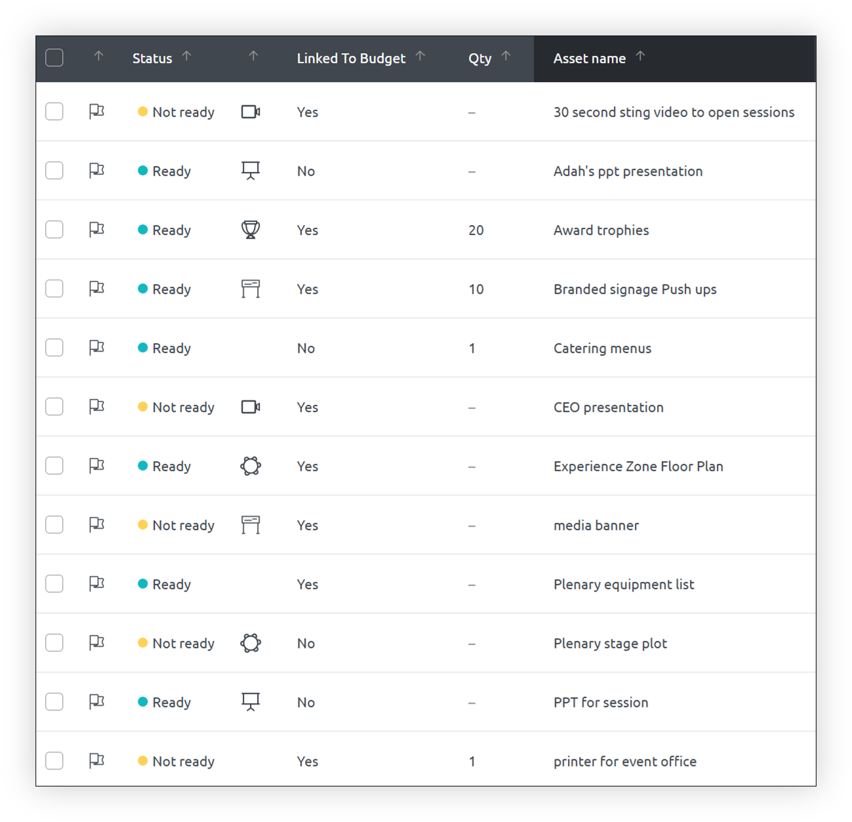Open the 'Award trophies' asset name
The height and width of the screenshot is (822, 852).
(x=601, y=230)
